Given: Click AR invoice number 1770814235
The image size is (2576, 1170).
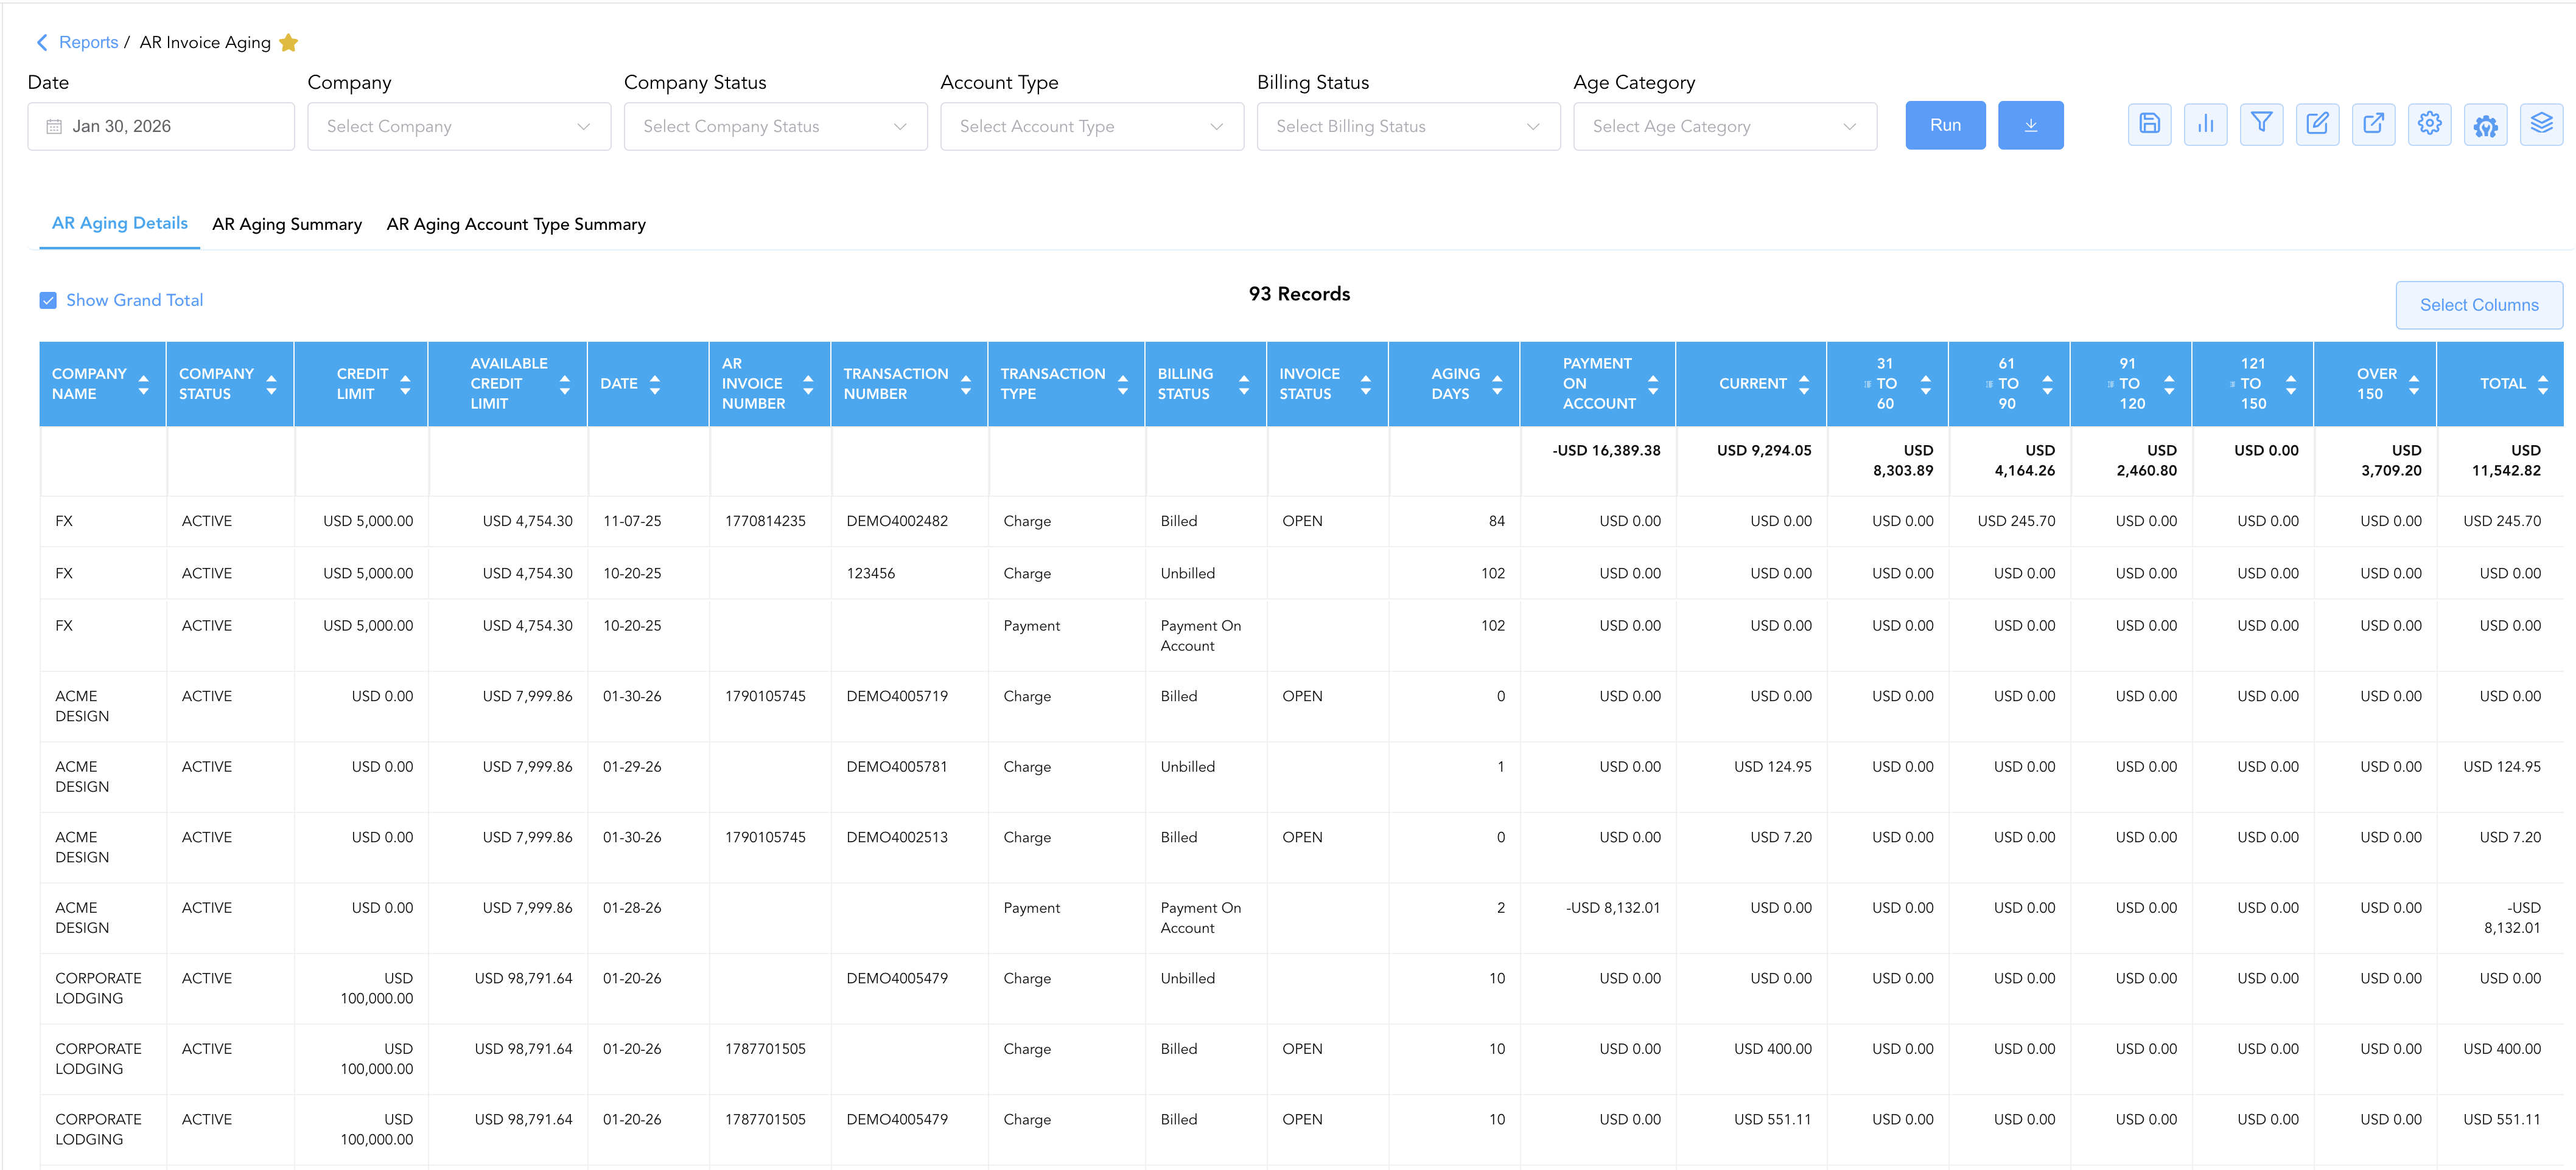Looking at the screenshot, I should point(765,522).
